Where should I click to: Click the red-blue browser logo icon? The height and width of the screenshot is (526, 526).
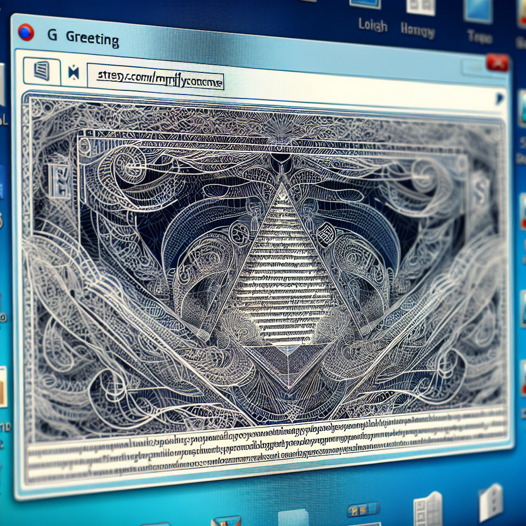(x=26, y=32)
